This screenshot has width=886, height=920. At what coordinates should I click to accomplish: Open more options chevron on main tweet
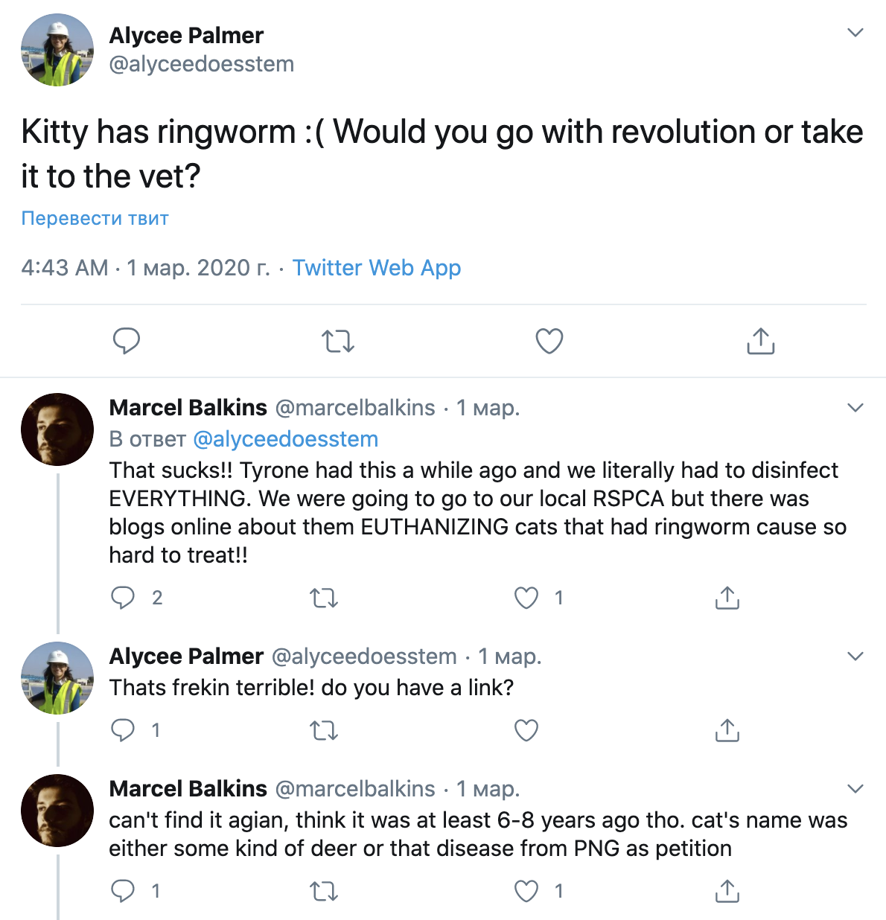pyautogui.click(x=855, y=33)
